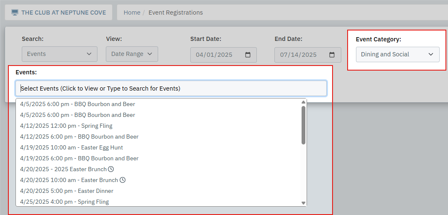Click the events list scroll up arrow

(x=303, y=102)
